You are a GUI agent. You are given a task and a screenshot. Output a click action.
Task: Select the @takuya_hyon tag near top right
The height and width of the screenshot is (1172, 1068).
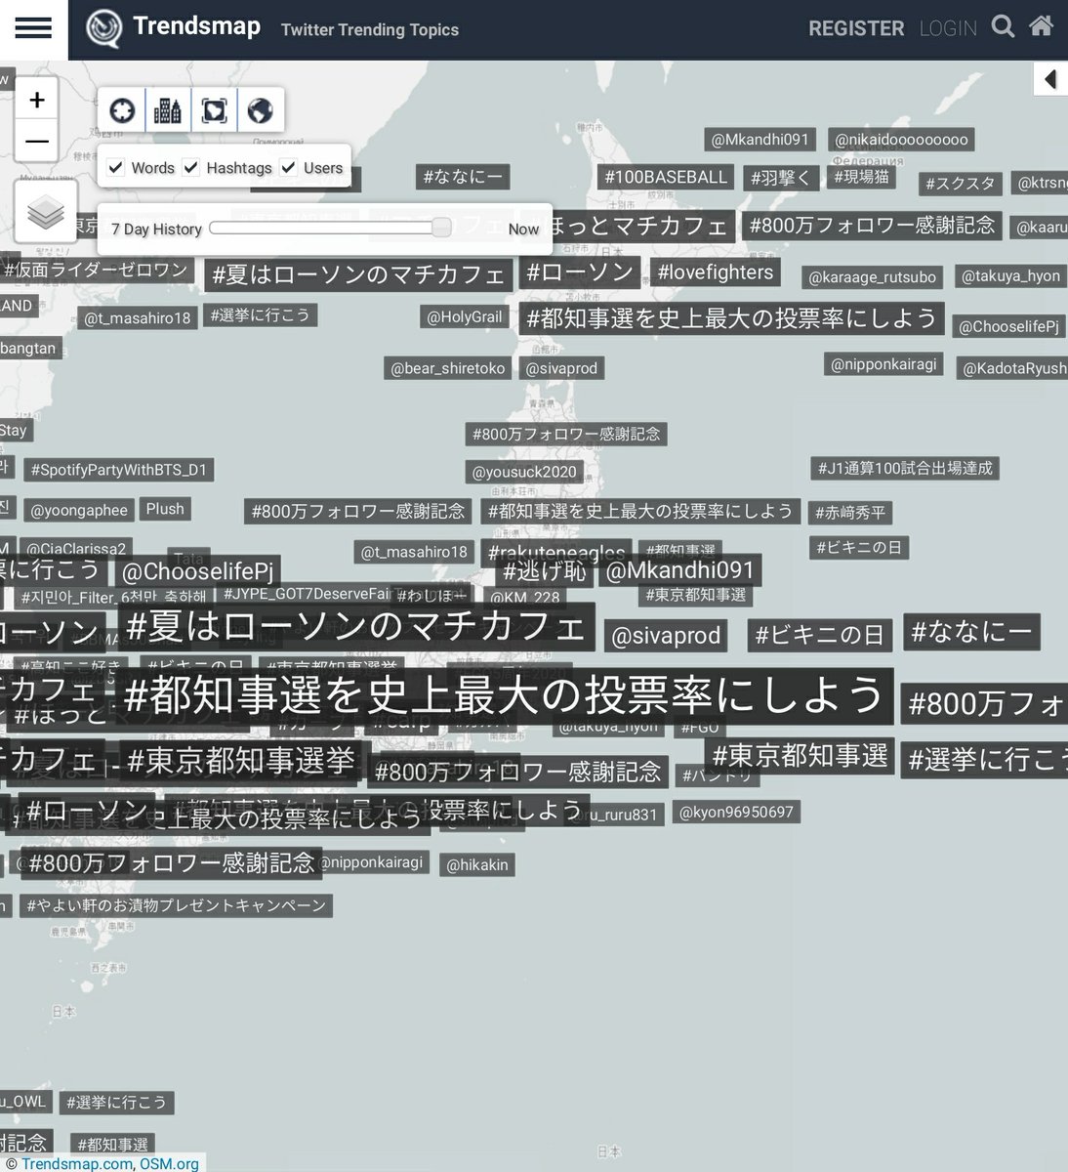pos(1010,276)
